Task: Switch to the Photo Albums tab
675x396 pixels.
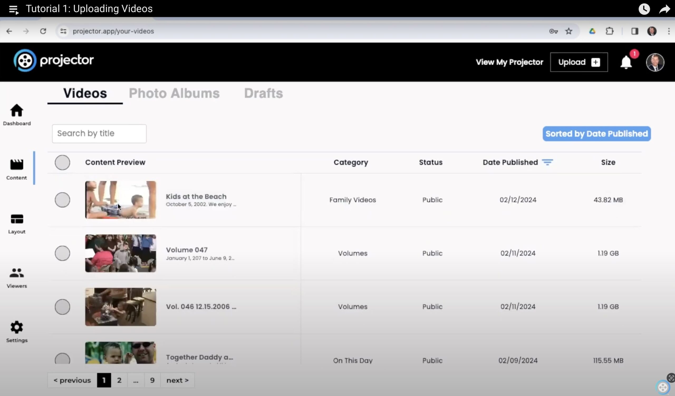Action: click(174, 93)
